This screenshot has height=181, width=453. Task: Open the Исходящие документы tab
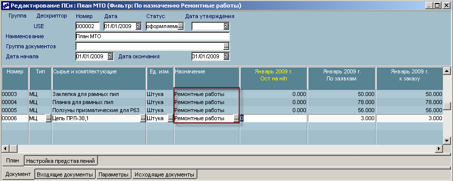tap(165, 174)
